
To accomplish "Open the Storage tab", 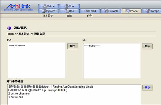I will pyautogui.click(x=152, y=11).
